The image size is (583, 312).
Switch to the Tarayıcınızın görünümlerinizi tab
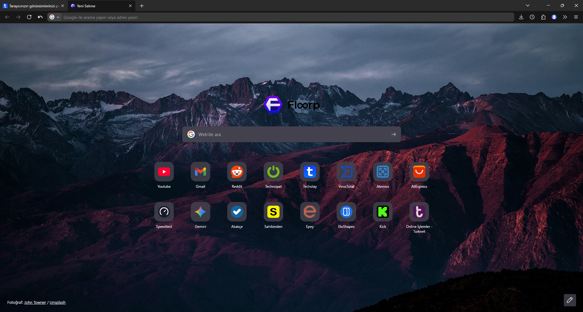click(x=34, y=6)
